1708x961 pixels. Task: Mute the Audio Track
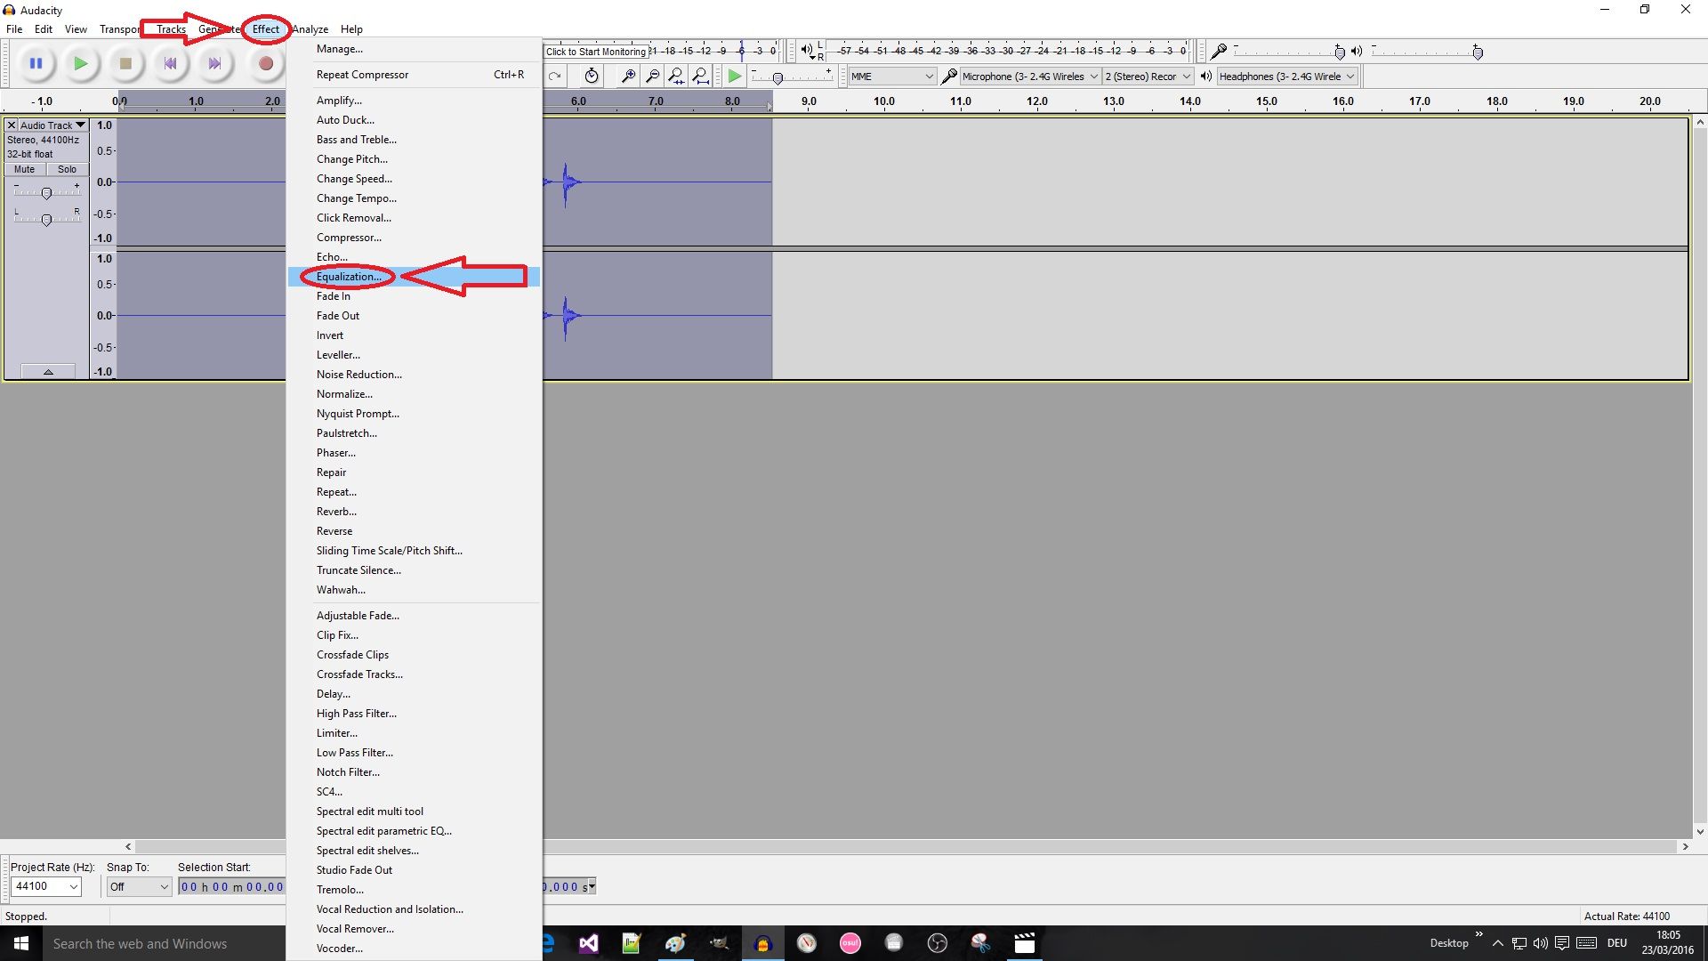click(23, 169)
